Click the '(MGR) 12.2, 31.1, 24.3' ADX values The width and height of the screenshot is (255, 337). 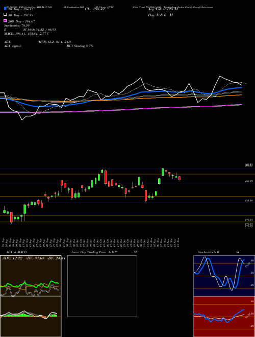(54, 42)
